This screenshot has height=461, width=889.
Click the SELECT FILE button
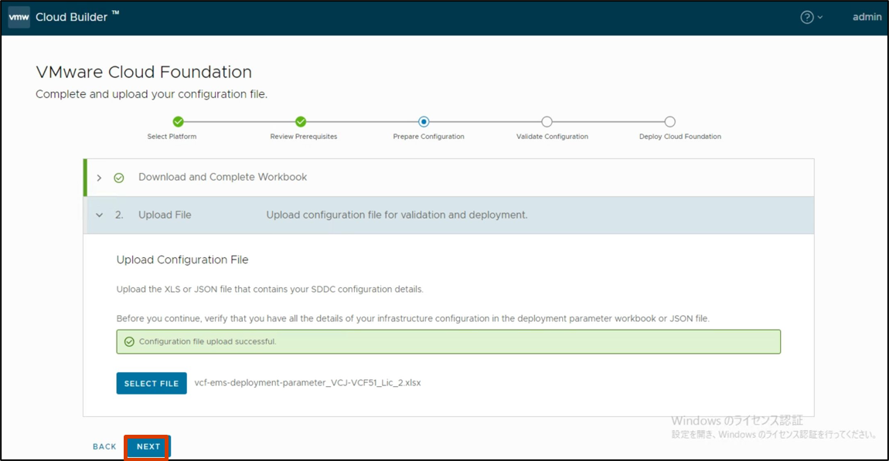(x=152, y=384)
